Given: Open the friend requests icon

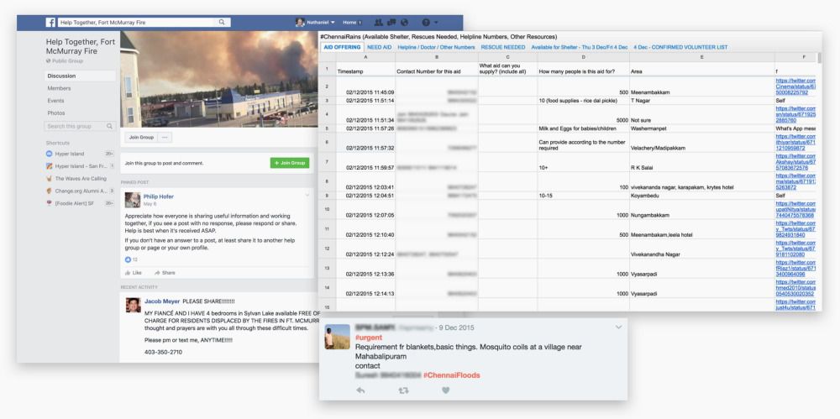Looking at the screenshot, I should 378,23.
